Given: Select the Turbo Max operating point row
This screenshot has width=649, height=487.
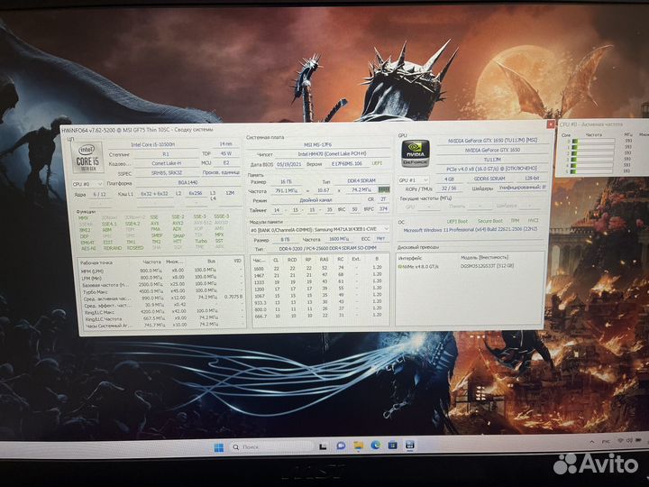Looking at the screenshot, I should (161, 291).
